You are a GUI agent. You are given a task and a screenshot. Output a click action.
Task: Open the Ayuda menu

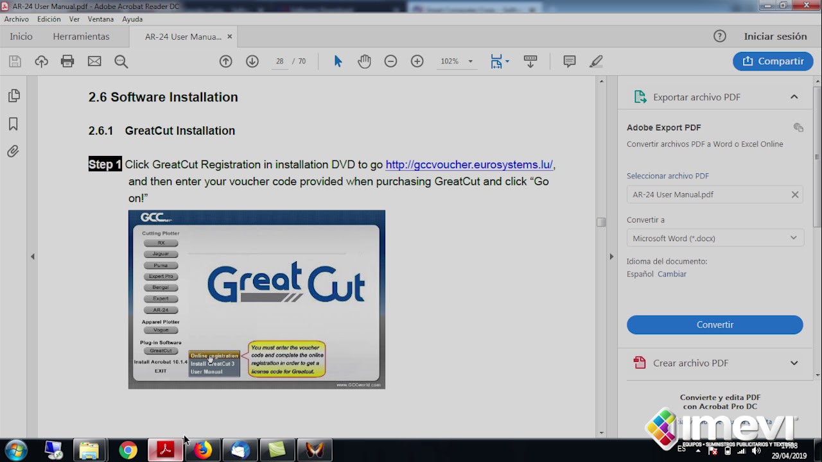[x=132, y=19]
